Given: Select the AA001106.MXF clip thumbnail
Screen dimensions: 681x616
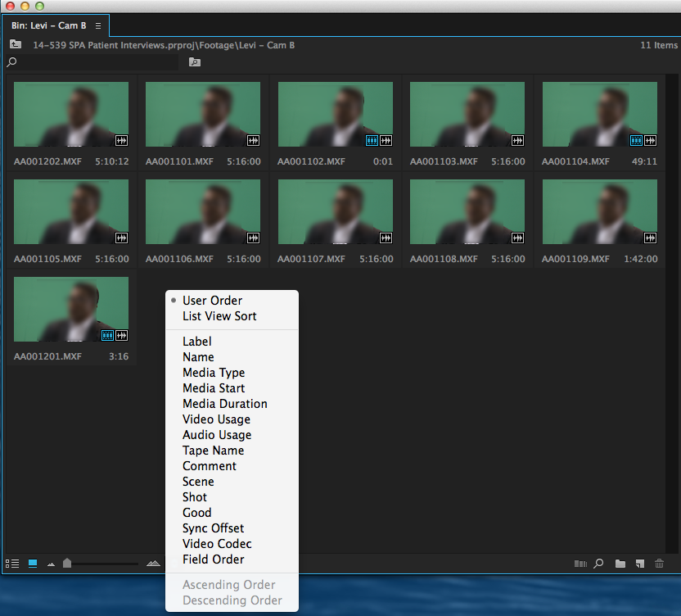Looking at the screenshot, I should pyautogui.click(x=203, y=211).
